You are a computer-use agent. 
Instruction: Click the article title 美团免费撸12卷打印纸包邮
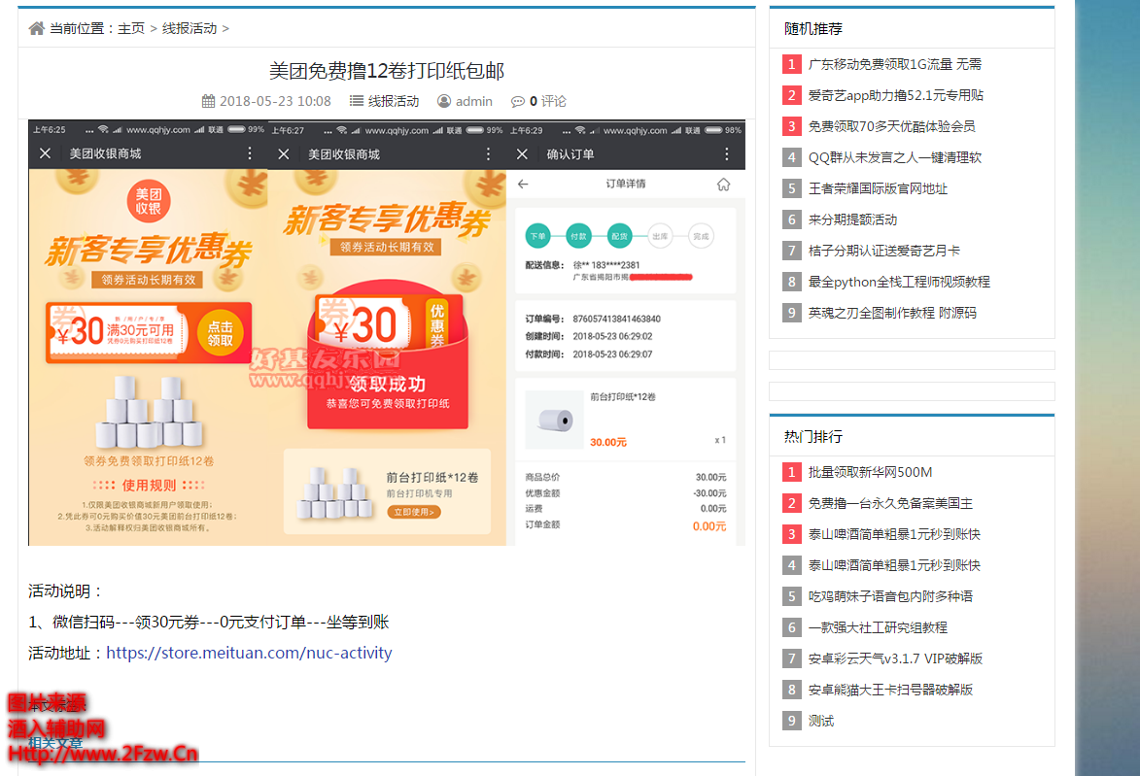(x=387, y=71)
